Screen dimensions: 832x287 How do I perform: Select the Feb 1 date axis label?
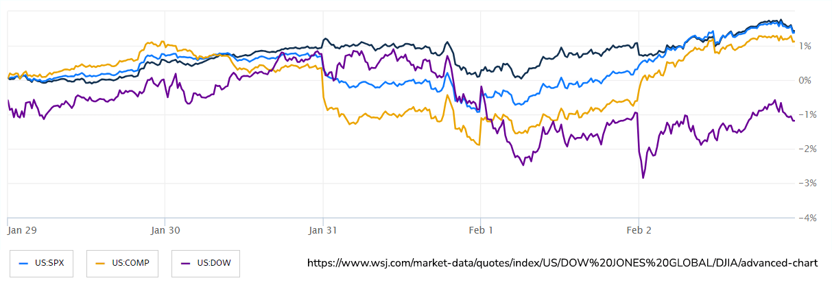pyautogui.click(x=481, y=230)
